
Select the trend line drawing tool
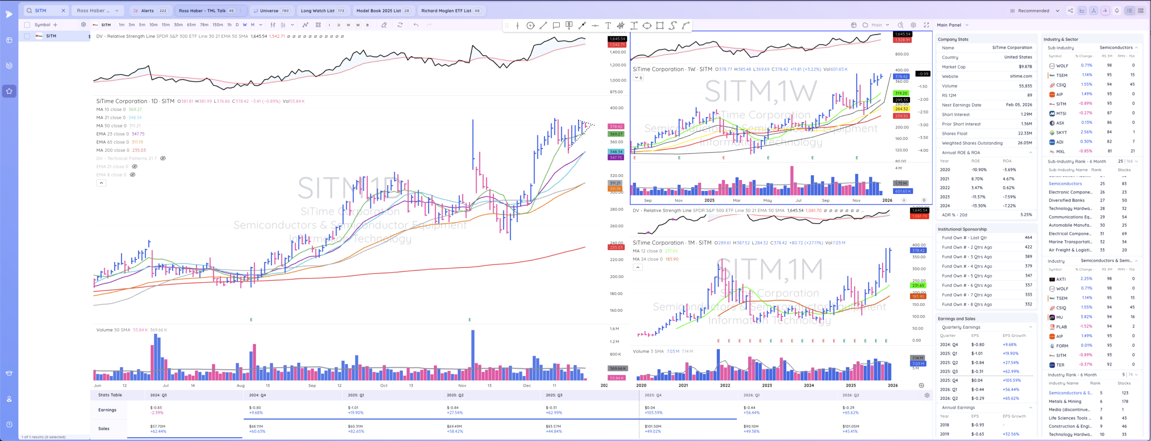click(543, 26)
